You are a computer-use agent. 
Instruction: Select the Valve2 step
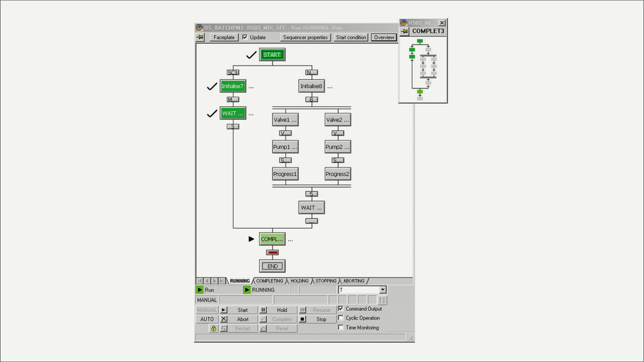point(338,120)
